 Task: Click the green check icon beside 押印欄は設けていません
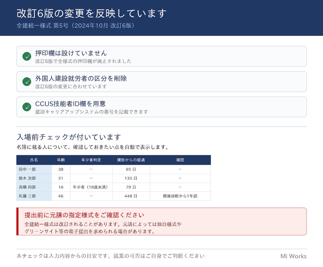[x=27, y=56]
